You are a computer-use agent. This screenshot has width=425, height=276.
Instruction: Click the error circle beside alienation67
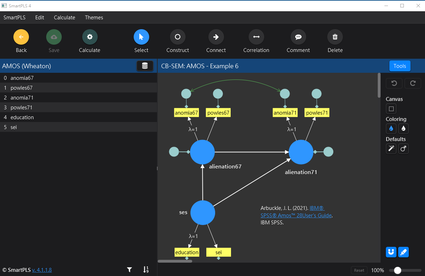[x=174, y=152]
